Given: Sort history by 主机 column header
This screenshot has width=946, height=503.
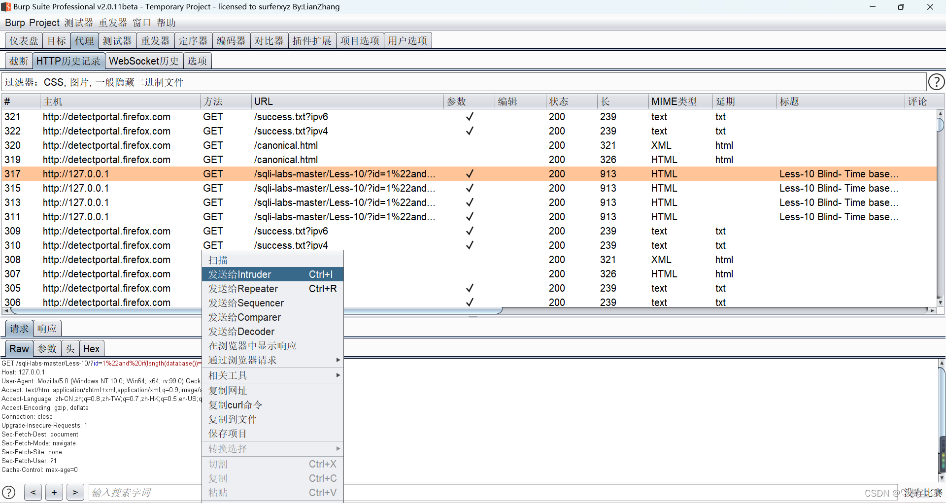Looking at the screenshot, I should click(120, 101).
